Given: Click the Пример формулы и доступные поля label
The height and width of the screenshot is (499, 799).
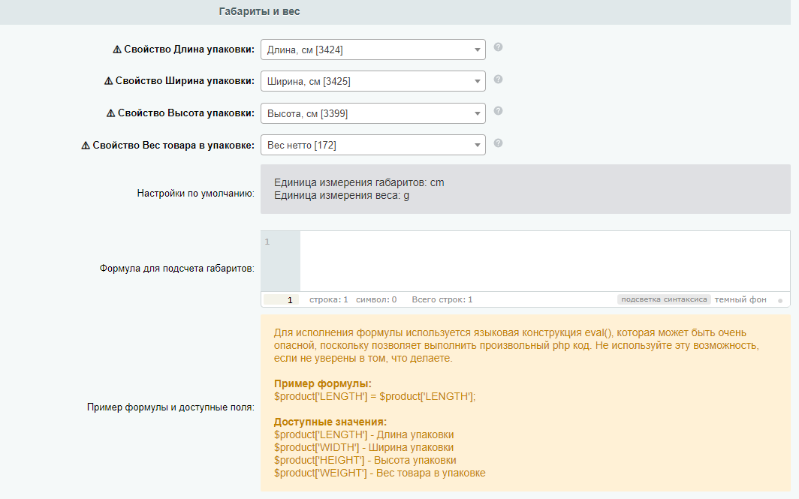Looking at the screenshot, I should click(x=170, y=407).
